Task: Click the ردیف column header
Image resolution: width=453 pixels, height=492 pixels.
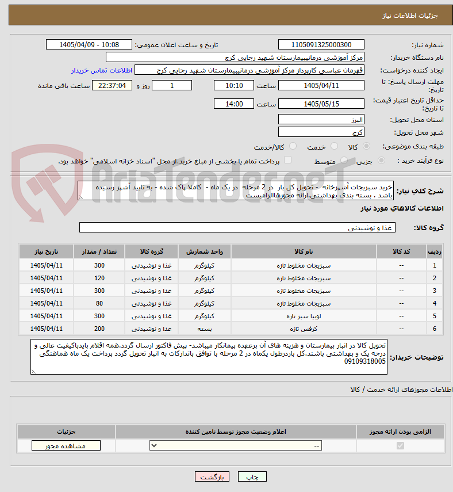Action: pos(435,251)
